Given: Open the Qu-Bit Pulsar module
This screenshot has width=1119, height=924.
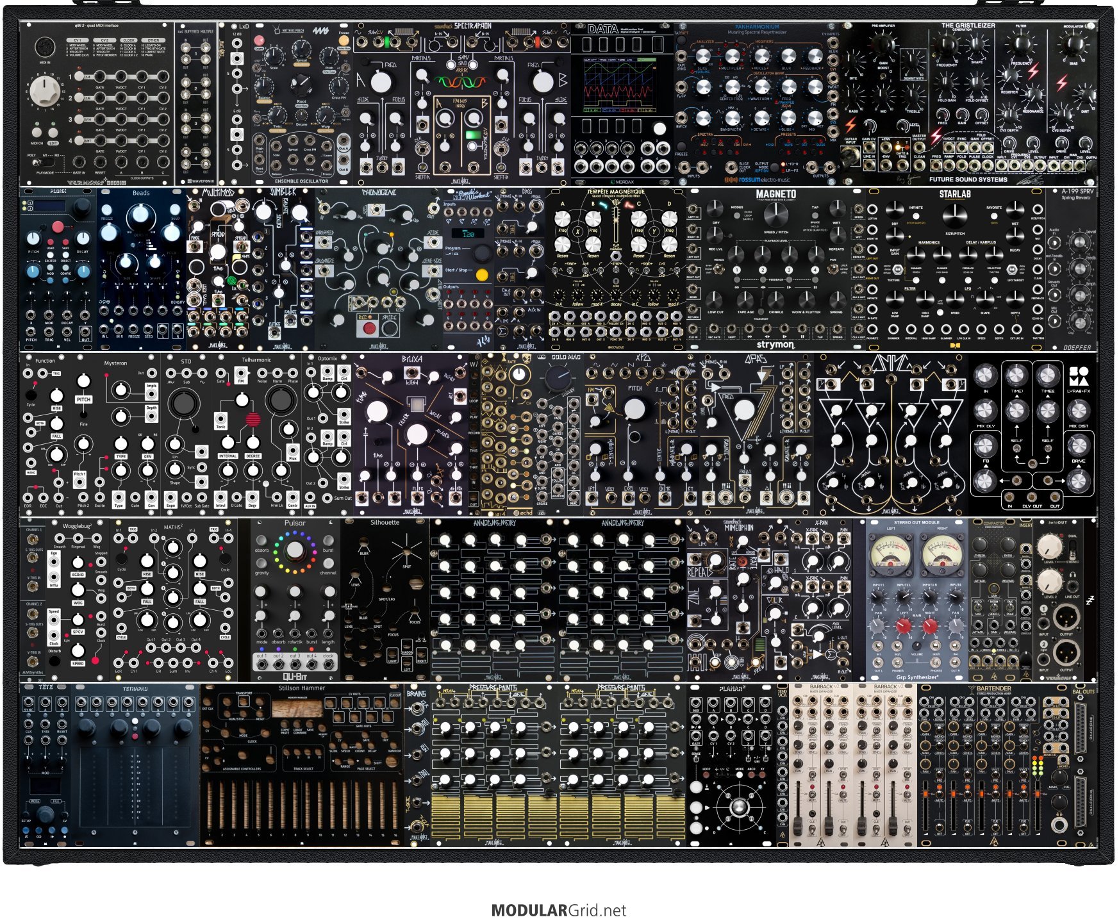Looking at the screenshot, I should point(295,600).
